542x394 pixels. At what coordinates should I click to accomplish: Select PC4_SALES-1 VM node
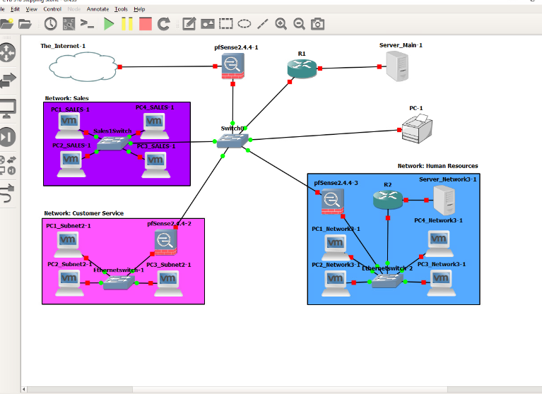pos(154,126)
